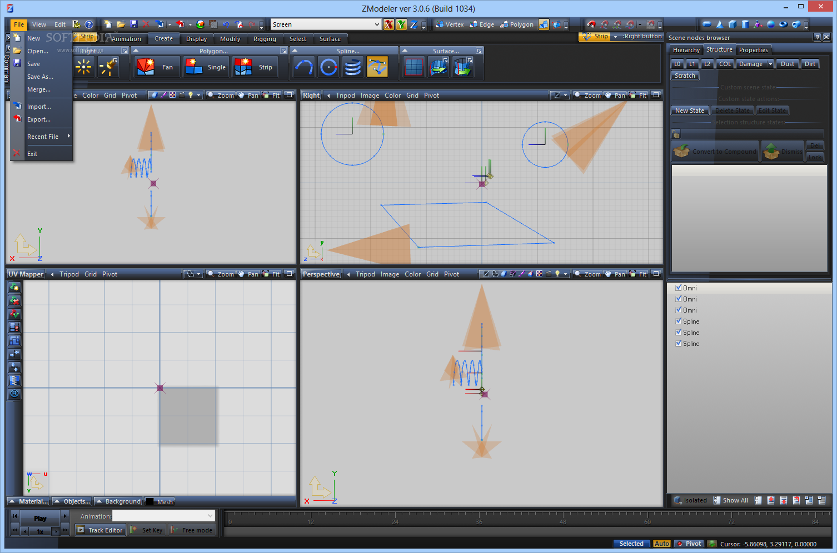Click the cube primitive icon

coord(733,24)
